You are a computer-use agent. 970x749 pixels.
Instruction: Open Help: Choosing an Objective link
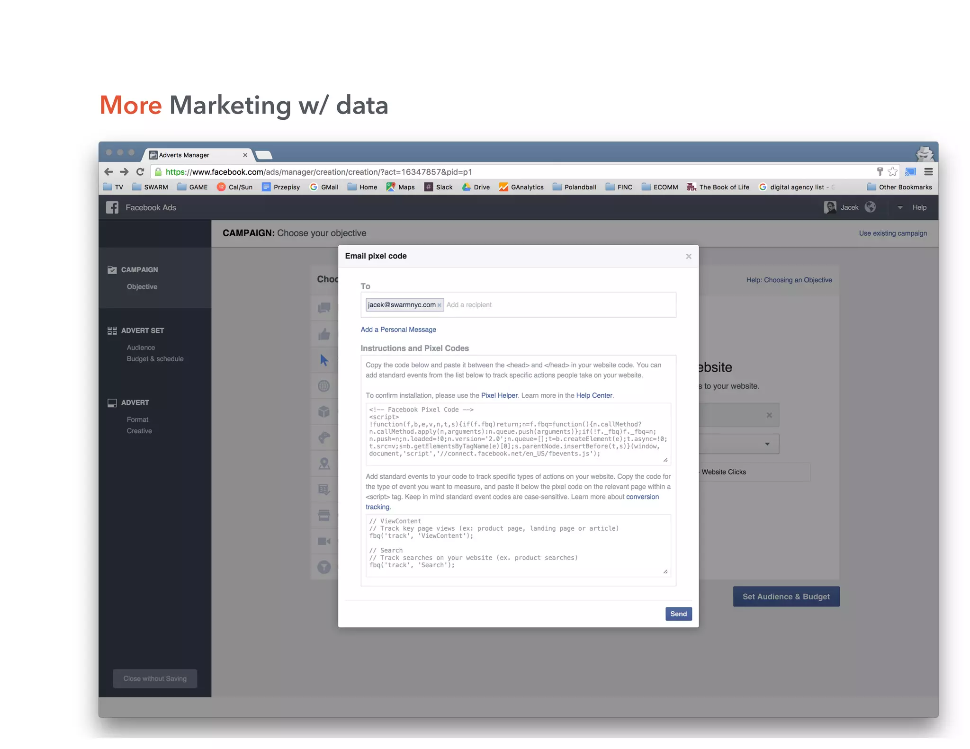[789, 280]
